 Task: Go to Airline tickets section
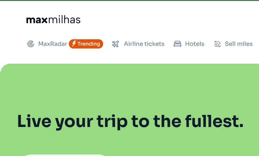coord(144,44)
